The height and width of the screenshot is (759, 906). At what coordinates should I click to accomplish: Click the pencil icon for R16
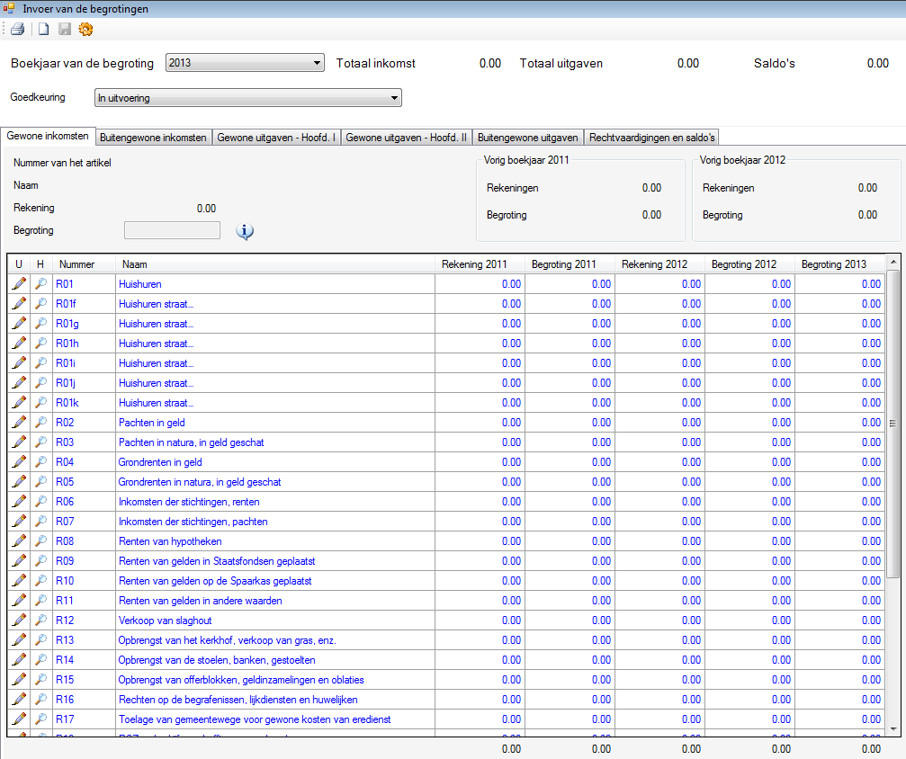pos(19,699)
